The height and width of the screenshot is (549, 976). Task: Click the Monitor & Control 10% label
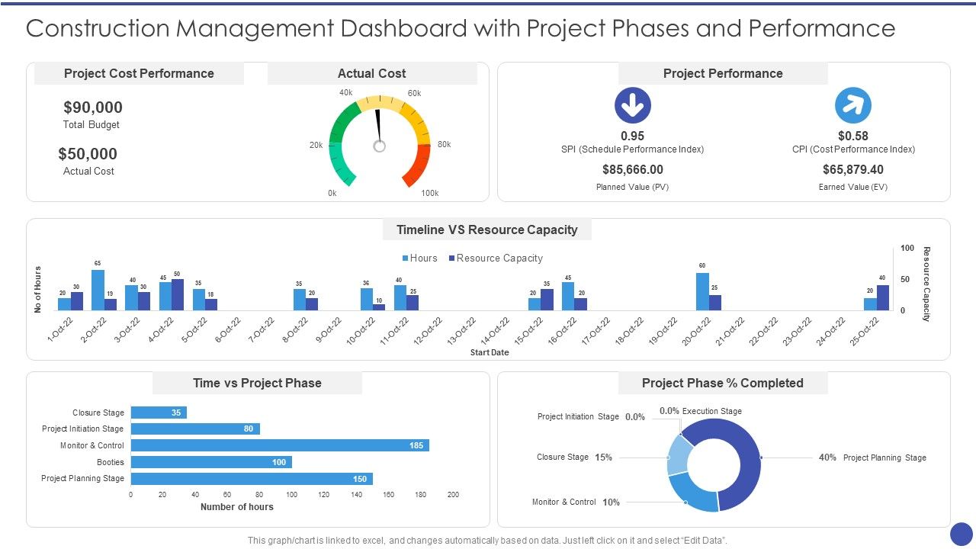pos(576,502)
